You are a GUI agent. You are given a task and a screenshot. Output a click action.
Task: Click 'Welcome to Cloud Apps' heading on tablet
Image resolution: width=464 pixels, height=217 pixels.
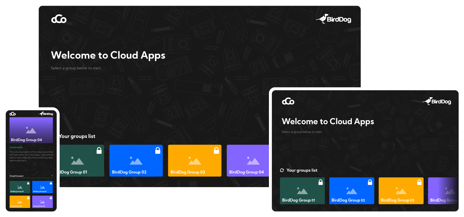[x=328, y=121]
